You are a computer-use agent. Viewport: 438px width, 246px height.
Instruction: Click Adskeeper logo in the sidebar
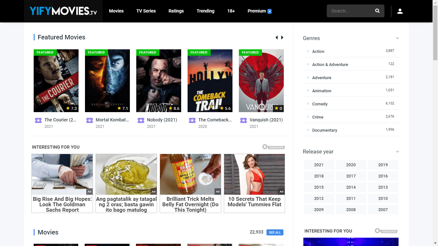point(386,231)
